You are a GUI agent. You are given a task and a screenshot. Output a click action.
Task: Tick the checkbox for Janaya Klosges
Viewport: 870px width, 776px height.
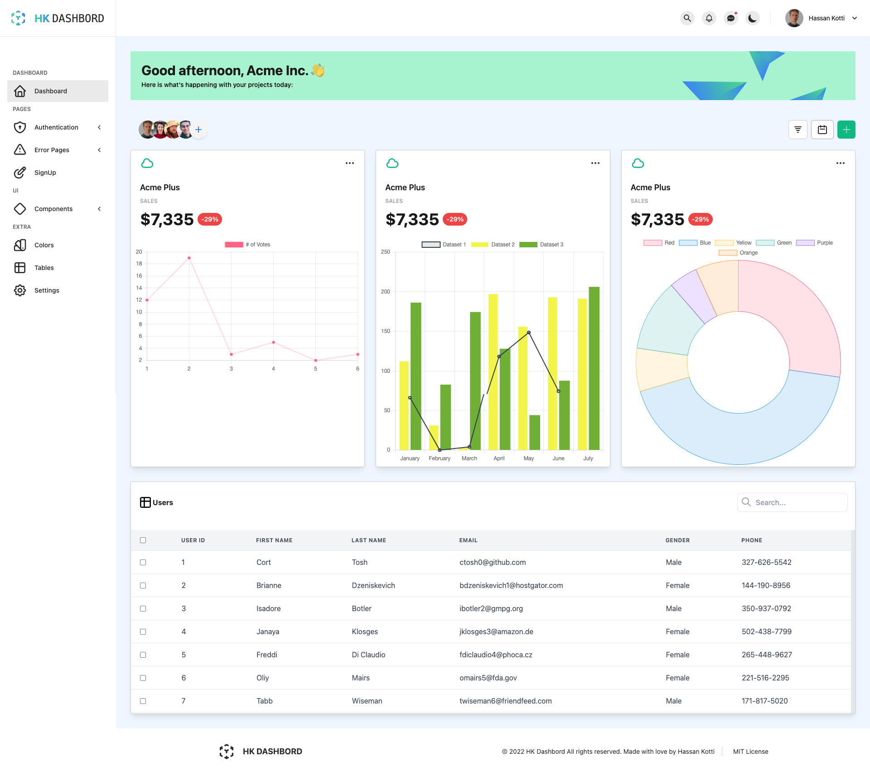[x=143, y=631]
